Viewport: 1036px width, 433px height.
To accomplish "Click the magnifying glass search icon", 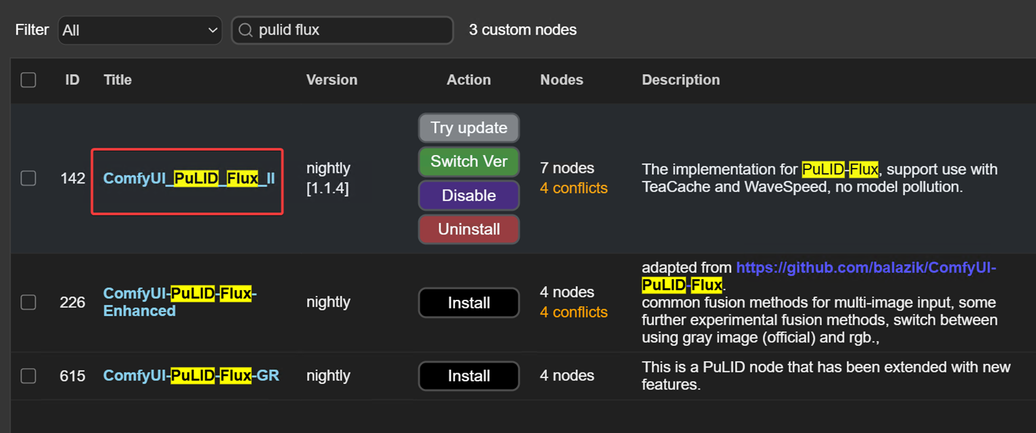I will pyautogui.click(x=245, y=30).
